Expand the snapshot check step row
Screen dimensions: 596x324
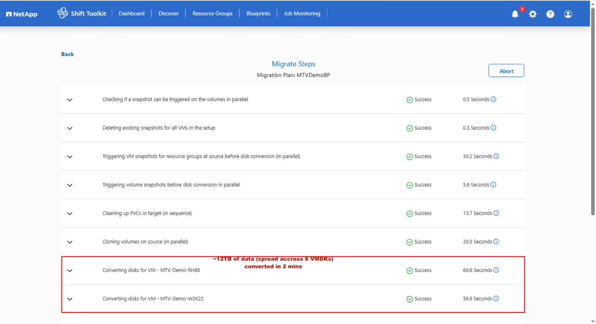[x=70, y=100]
